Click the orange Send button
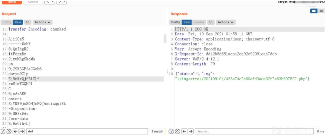 12,2
